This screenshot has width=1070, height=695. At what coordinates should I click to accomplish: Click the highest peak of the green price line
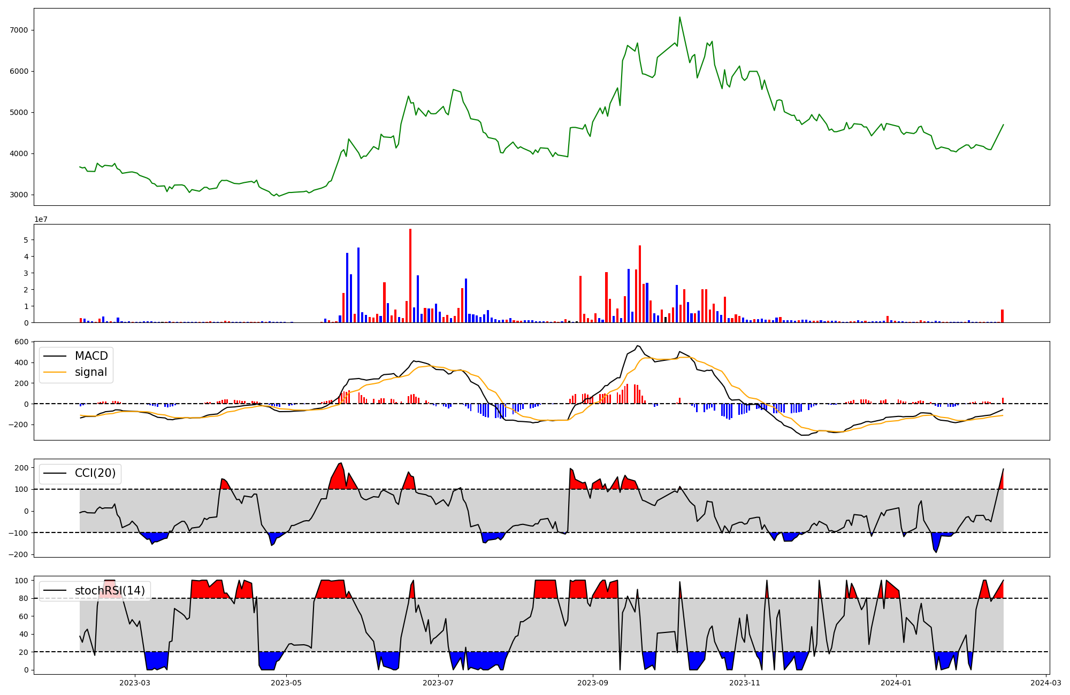(679, 17)
